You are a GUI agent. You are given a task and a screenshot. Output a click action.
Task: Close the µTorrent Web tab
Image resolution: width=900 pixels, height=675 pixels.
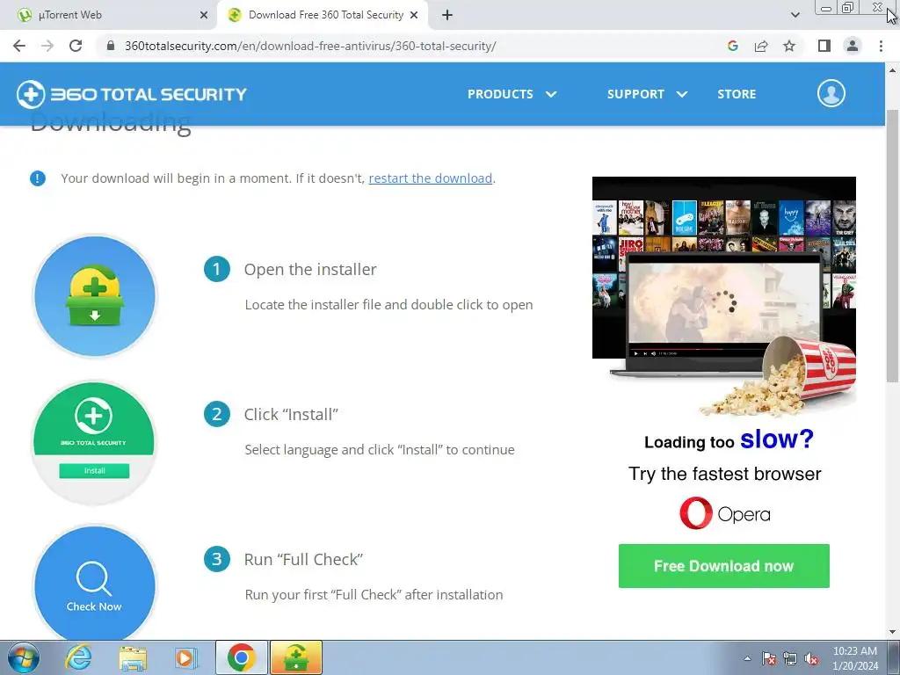click(x=203, y=16)
